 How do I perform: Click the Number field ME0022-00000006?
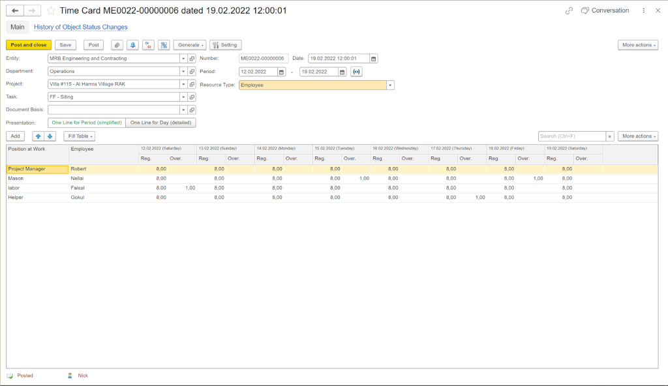[264, 59]
